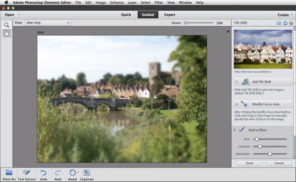
Task: Reset the Tilt-Shift panel
Action: click(285, 23)
